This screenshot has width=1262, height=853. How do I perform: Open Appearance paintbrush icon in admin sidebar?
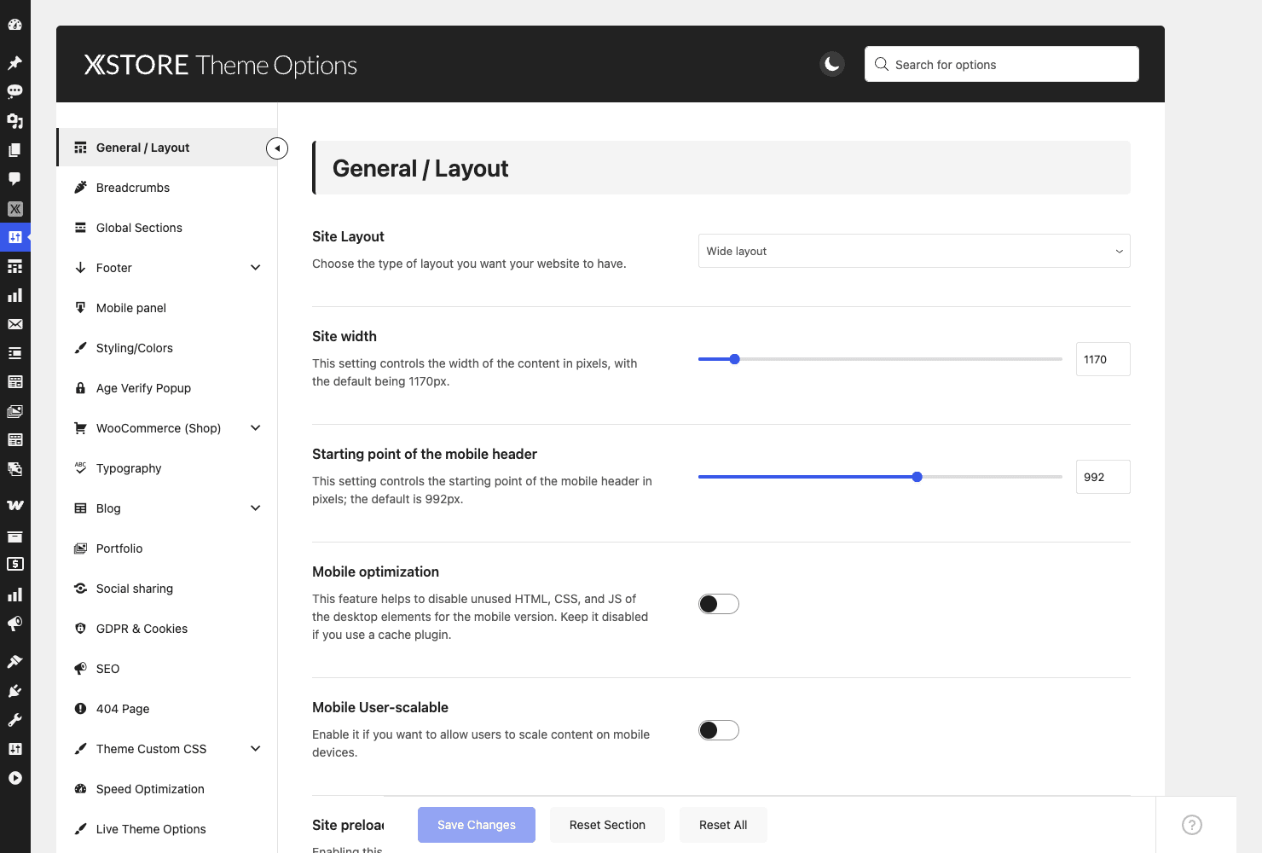(x=14, y=661)
